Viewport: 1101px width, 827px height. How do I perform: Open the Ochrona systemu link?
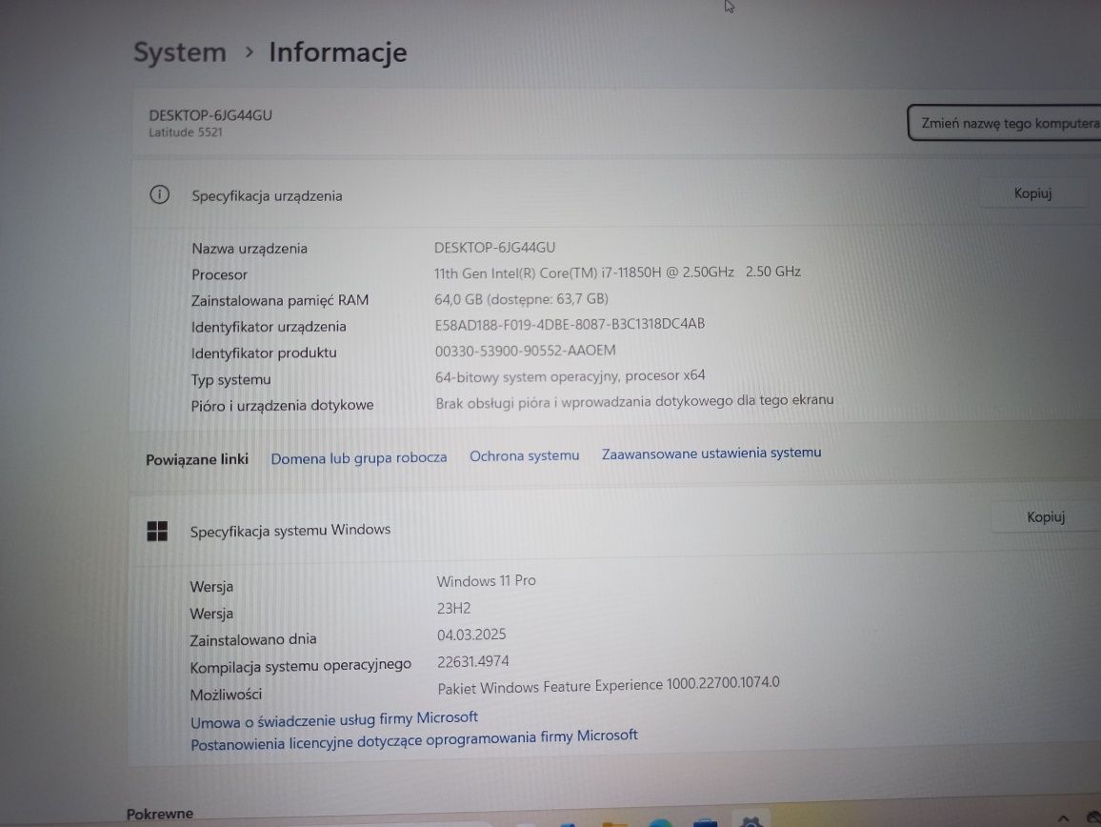click(x=524, y=456)
